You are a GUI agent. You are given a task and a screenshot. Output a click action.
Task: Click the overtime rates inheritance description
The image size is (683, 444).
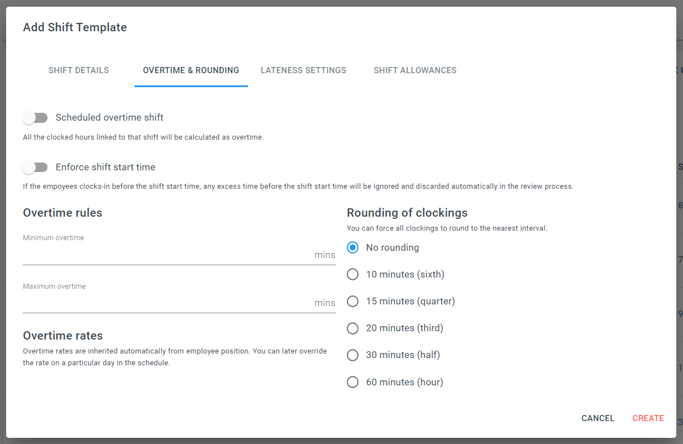[x=175, y=357]
